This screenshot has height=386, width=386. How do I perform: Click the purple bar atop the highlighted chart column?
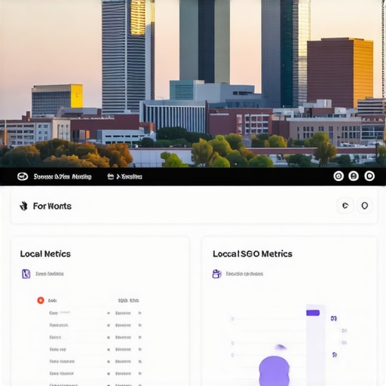tap(313, 313)
